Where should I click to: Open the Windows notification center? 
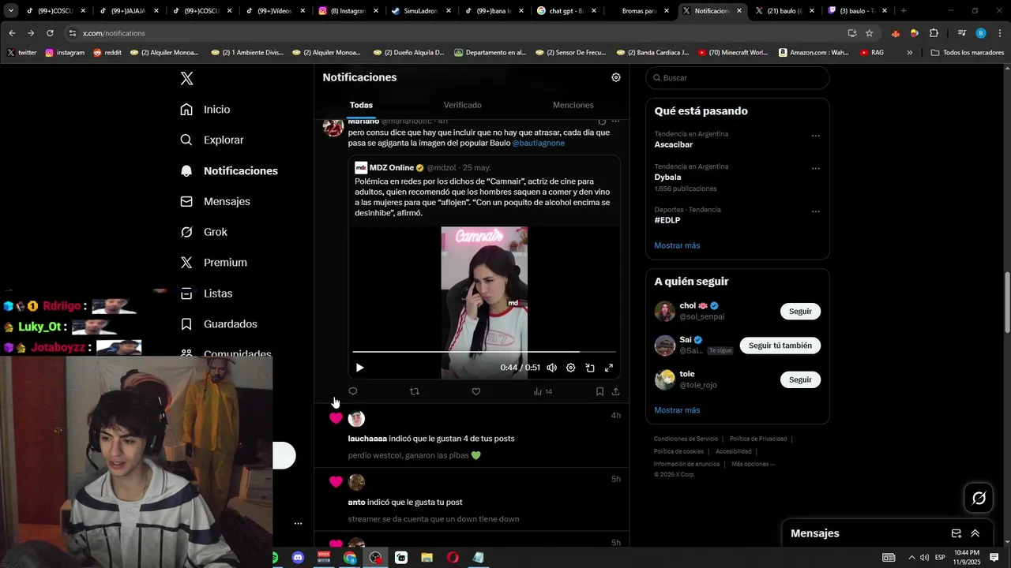[994, 558]
